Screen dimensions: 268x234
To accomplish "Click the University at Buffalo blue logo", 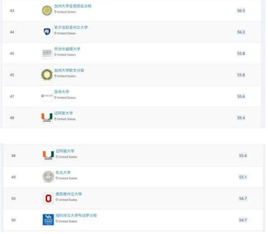I will pyautogui.click(x=48, y=220).
